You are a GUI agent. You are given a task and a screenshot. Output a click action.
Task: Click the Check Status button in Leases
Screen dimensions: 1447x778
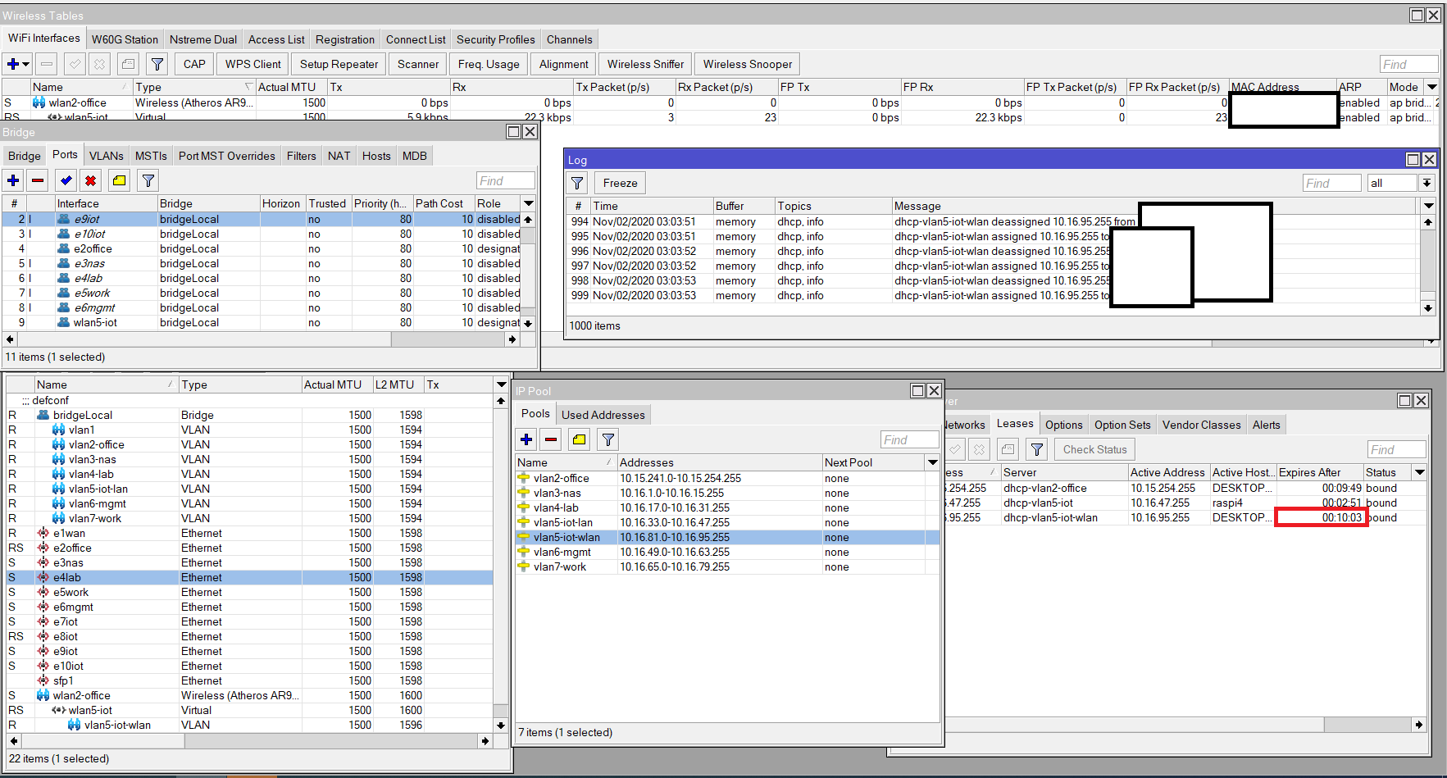(1094, 449)
